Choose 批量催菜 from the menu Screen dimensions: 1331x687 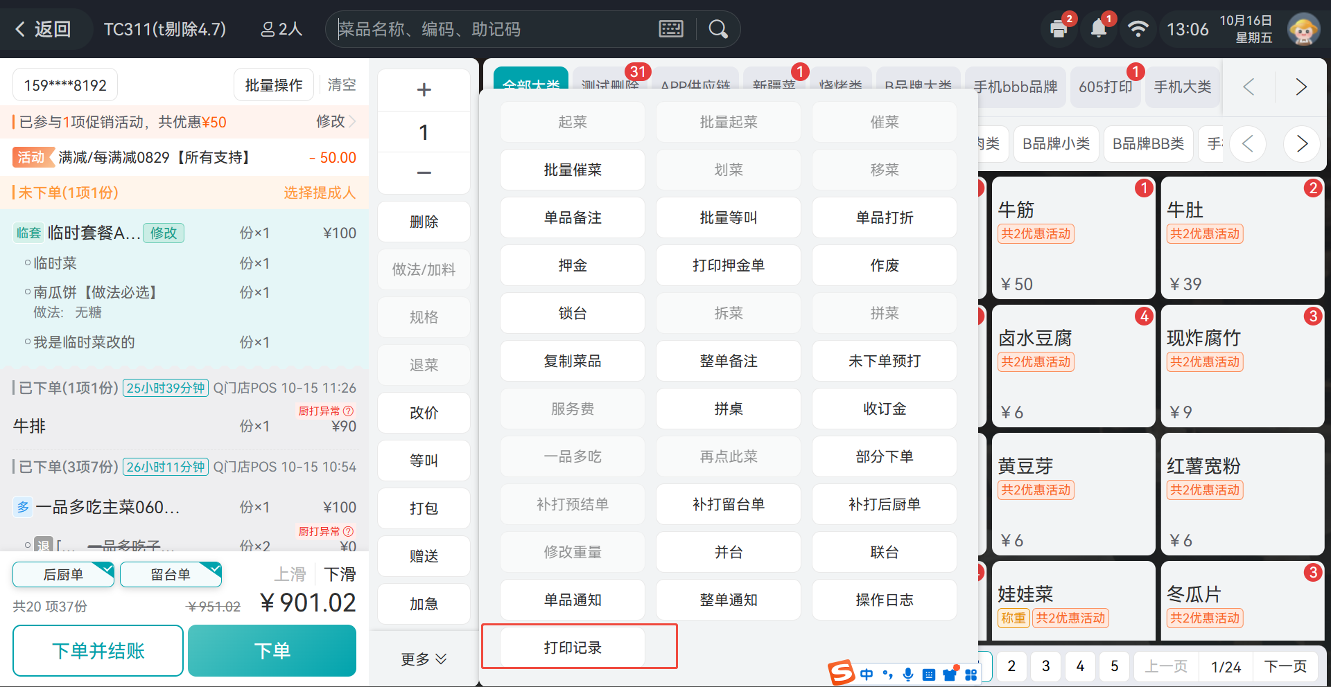tap(573, 170)
